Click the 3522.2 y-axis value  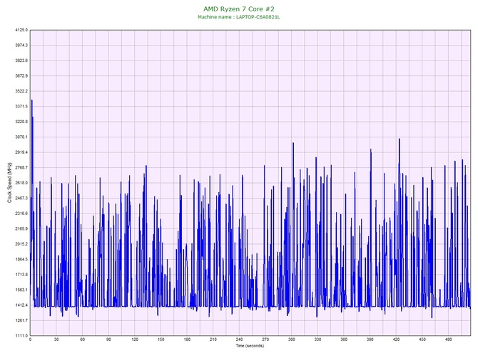(21, 91)
